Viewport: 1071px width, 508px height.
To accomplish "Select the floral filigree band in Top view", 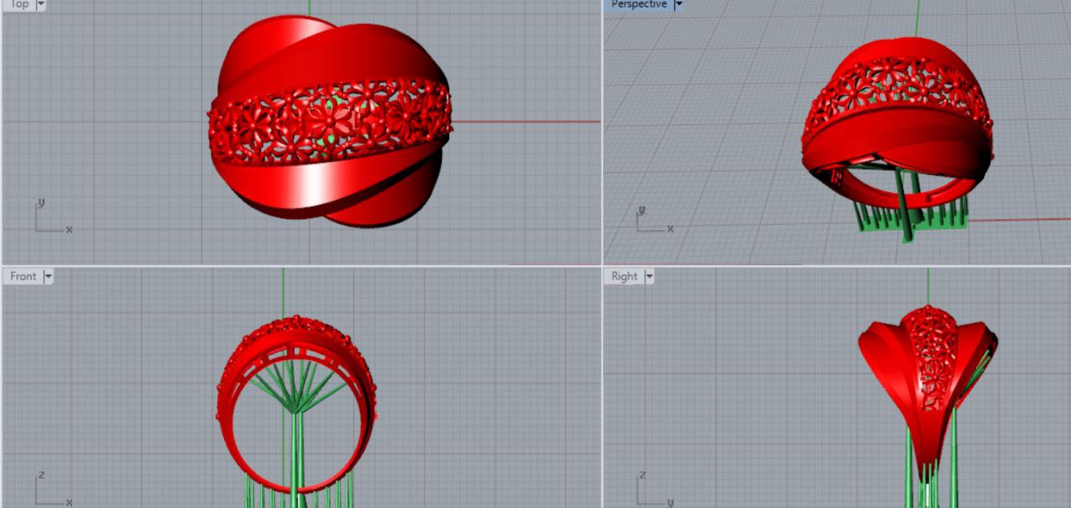I will tap(331, 121).
